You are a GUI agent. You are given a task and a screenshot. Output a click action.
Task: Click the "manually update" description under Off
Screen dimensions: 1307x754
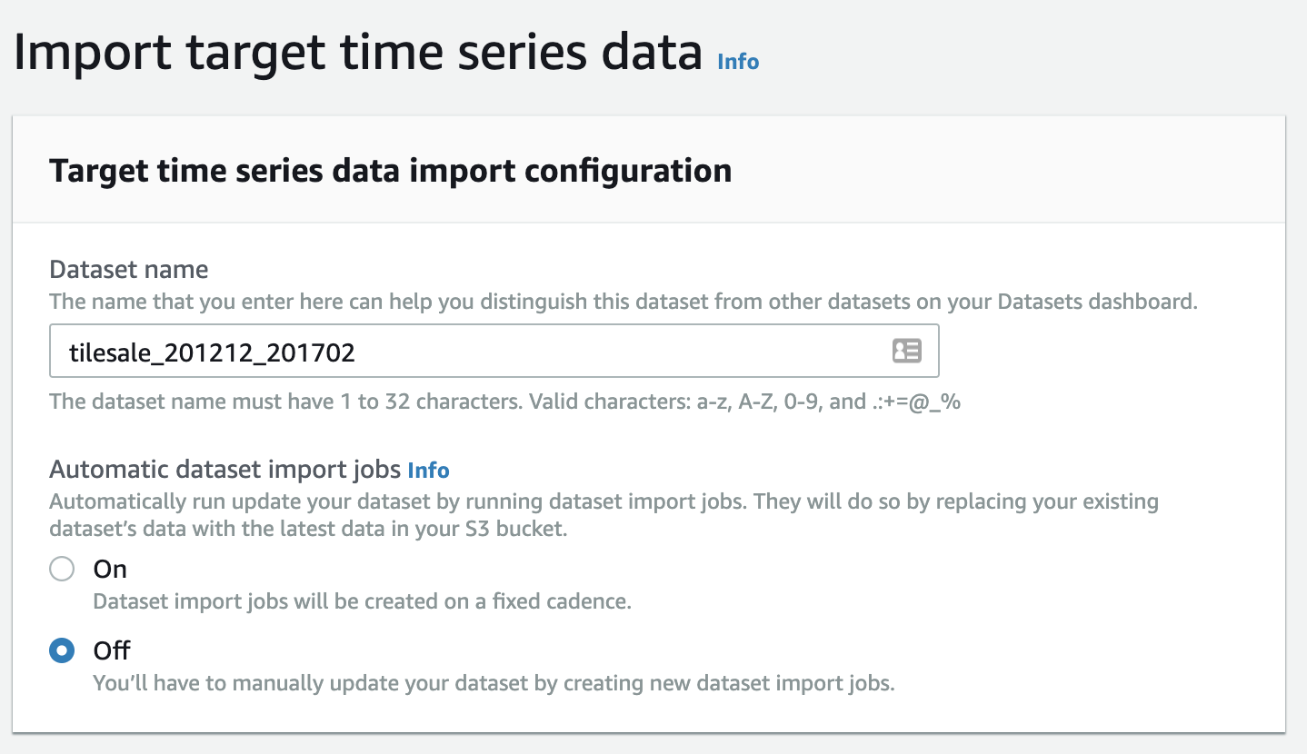[494, 683]
